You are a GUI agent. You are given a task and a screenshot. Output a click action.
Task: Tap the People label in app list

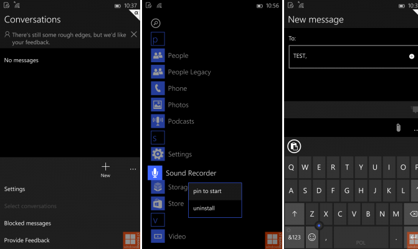(x=178, y=55)
